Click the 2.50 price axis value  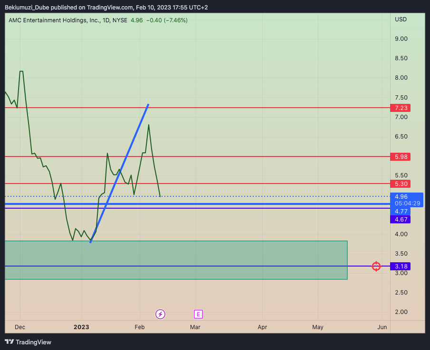pyautogui.click(x=401, y=293)
